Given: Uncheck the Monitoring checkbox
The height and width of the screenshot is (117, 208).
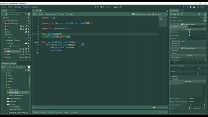Looking at the screenshot, I should [x=189, y=32].
